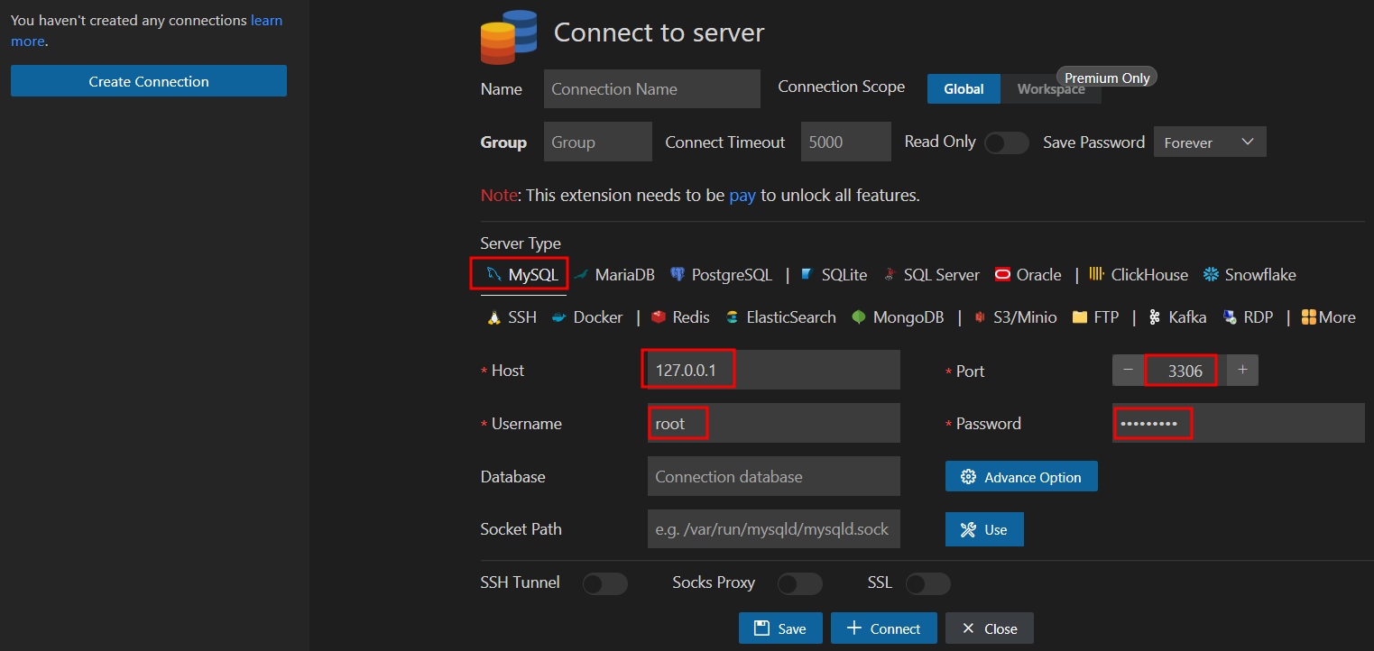Screen dimensions: 1374x651
Task: Focus the Connection Name input field
Action: coord(652,89)
